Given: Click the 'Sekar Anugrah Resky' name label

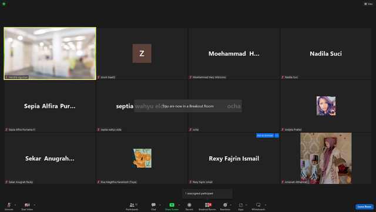Looking at the screenshot, I should pos(21,182).
